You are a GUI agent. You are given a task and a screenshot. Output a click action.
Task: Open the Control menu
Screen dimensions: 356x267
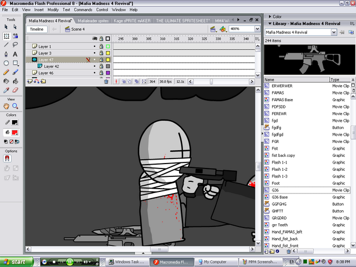102,10
